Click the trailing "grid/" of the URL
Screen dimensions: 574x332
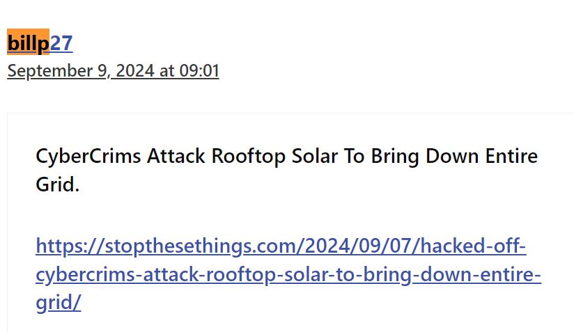(59, 303)
